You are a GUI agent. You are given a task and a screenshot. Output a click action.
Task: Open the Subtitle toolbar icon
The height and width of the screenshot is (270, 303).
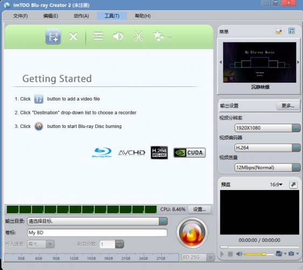tap(98, 36)
